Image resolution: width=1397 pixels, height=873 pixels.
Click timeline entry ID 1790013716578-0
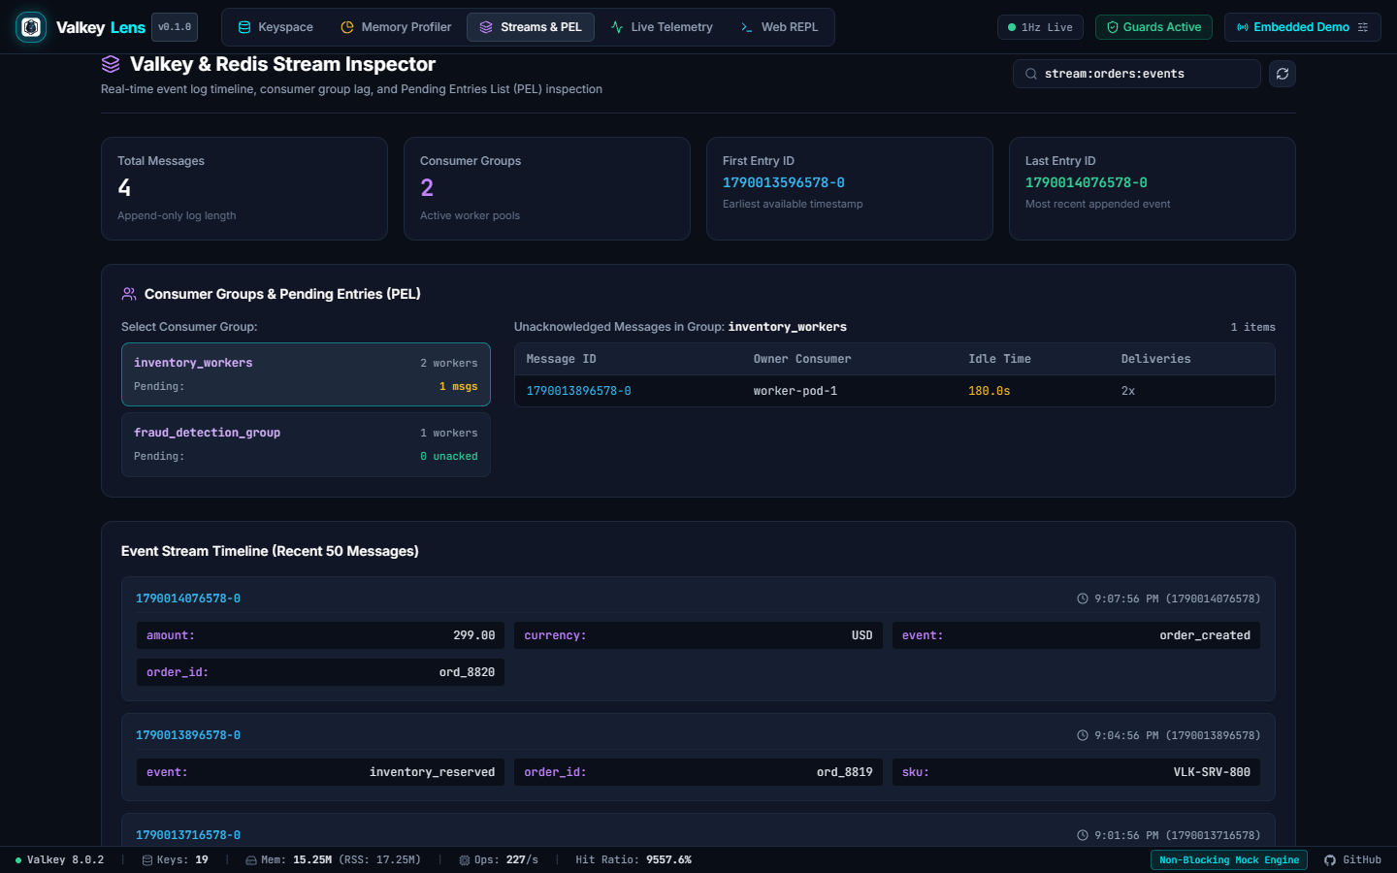pos(188,835)
